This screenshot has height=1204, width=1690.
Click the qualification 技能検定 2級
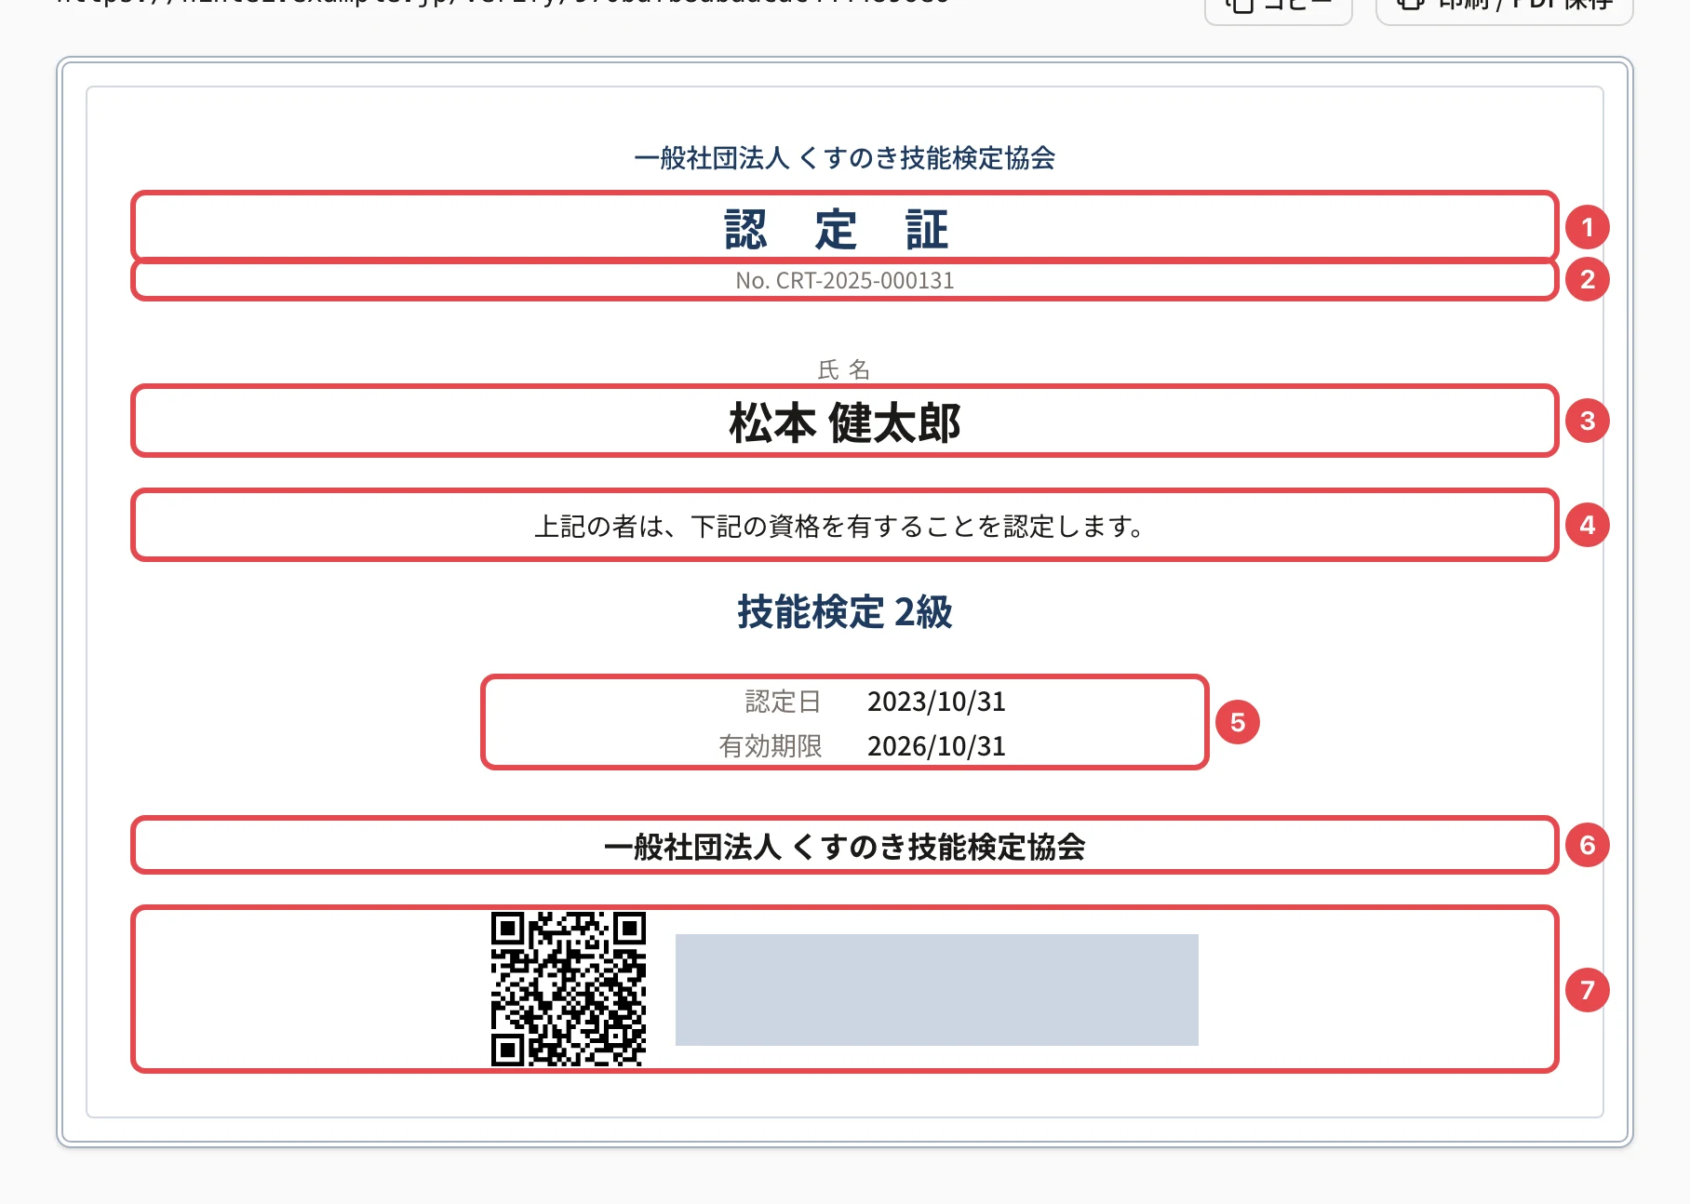[x=845, y=612]
